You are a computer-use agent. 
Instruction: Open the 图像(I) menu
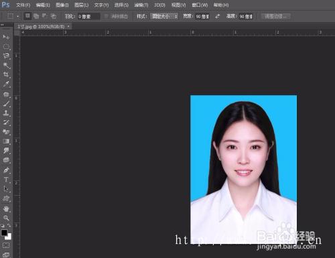coord(62,5)
